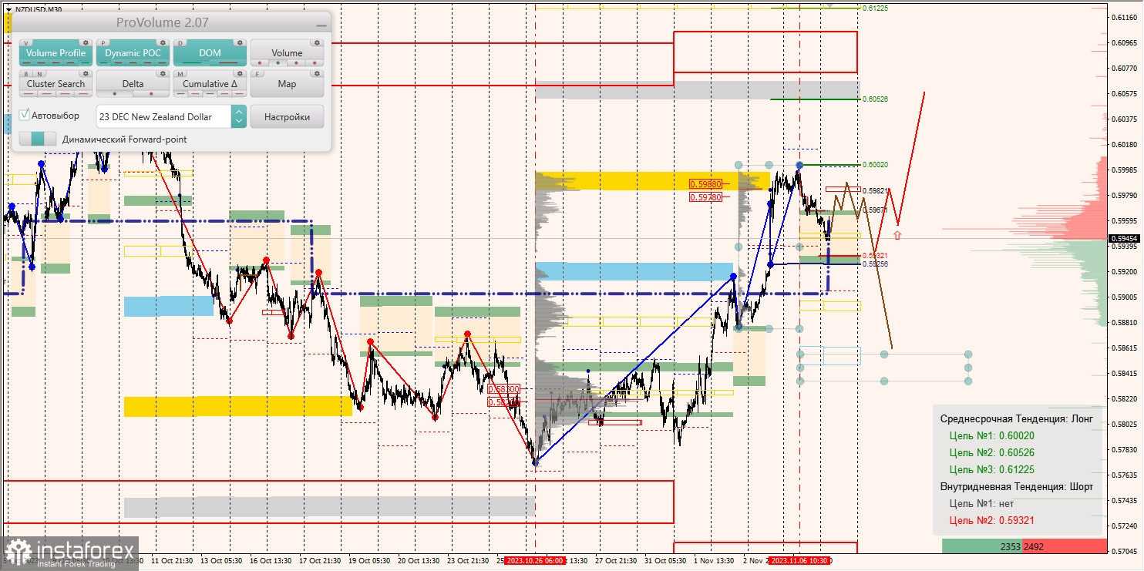Screen dimensions: 1144x571
Task: Enable the Cumulative Δ indicator
Action: [x=210, y=83]
